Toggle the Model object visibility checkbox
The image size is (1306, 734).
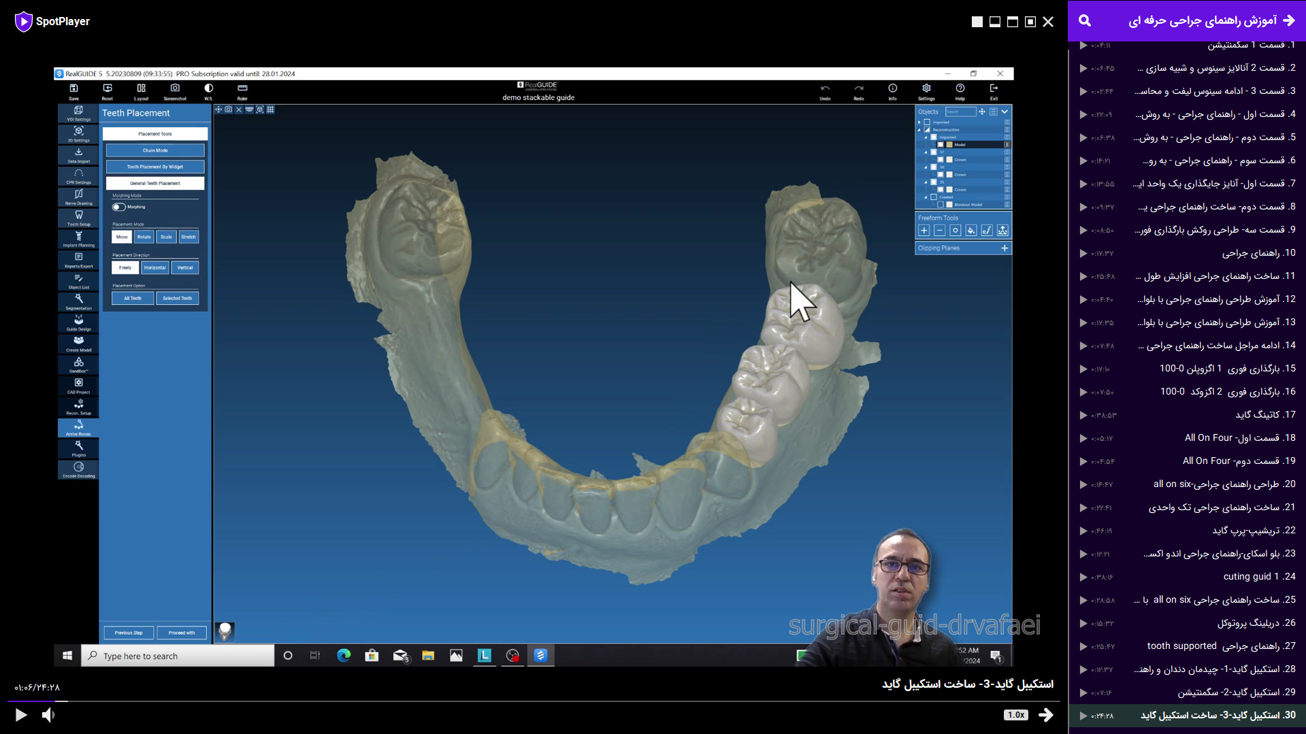941,145
